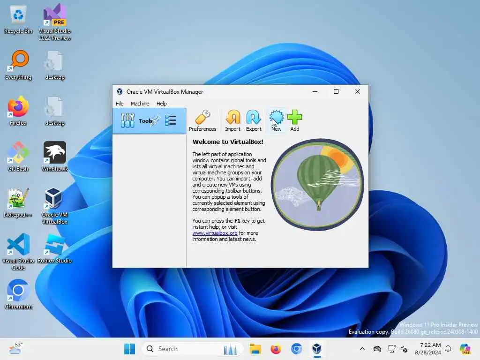Click the Import appliance toolbar button
Viewport: 480px width, 360px height.
click(232, 120)
